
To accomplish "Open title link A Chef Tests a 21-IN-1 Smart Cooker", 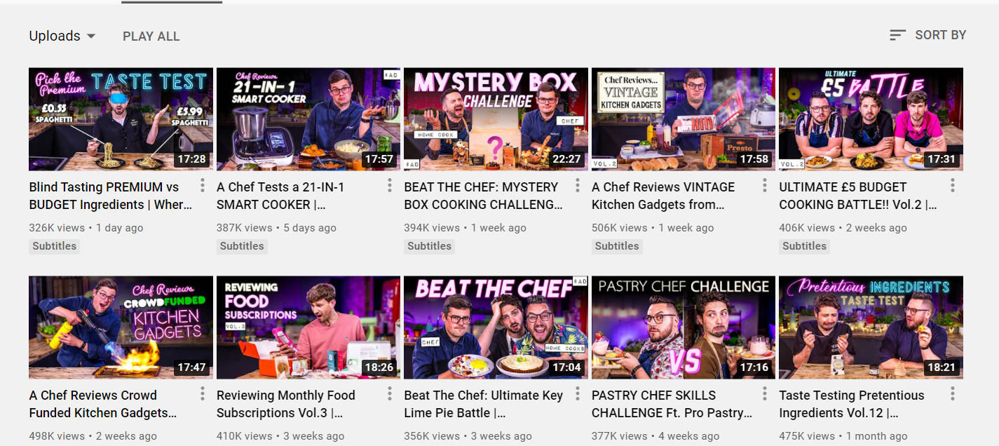I will [x=280, y=196].
